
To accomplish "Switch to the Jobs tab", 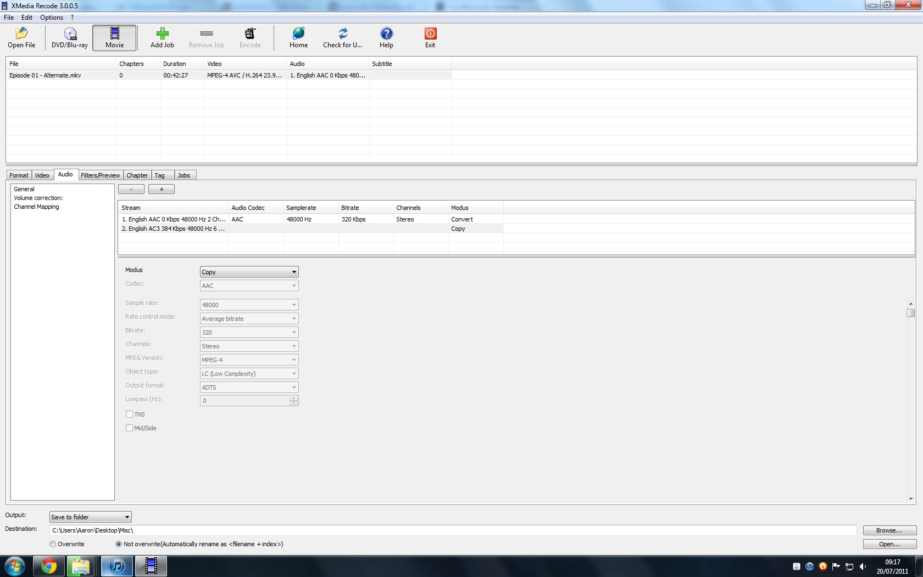I will [184, 175].
